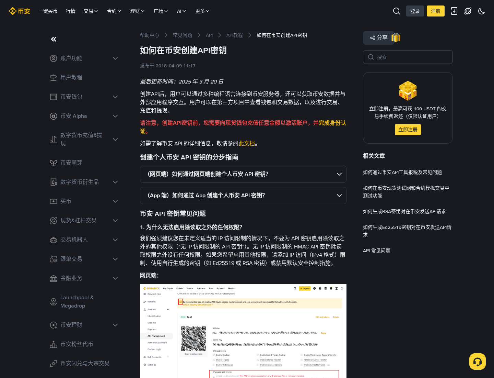Screen dimensions: 494x378
Task: Go to API教程 breadcrumb
Action: (235, 35)
